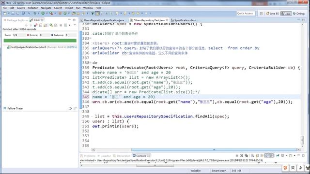Click the Debug bug toolbar icon
This screenshot has height=174, width=310.
(x=35, y=13)
